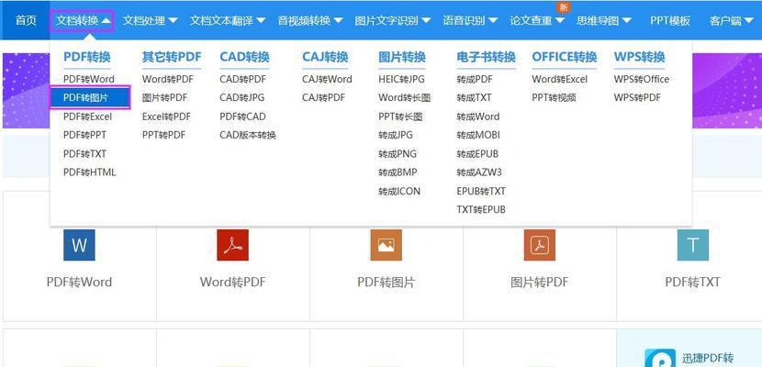Open PDF转CAD under CAD转换
Screen dimensions: 762x367
[x=243, y=117]
